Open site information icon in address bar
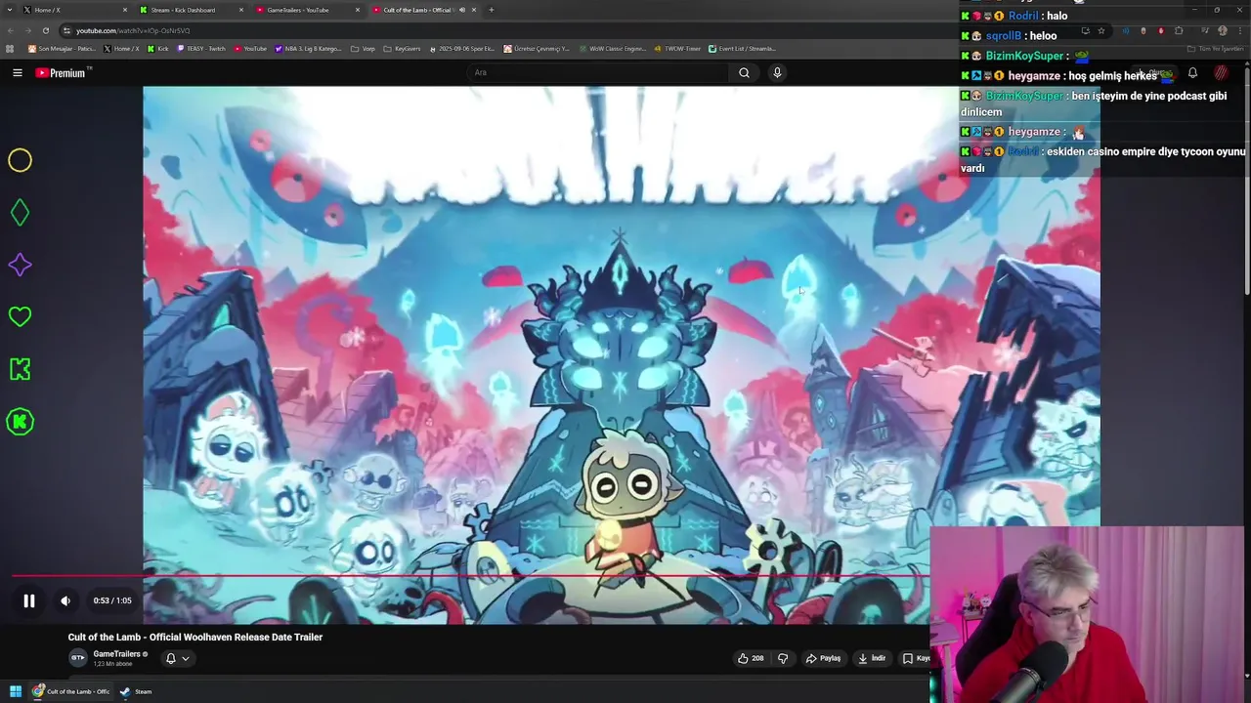Image resolution: width=1251 pixels, height=703 pixels. click(66, 30)
